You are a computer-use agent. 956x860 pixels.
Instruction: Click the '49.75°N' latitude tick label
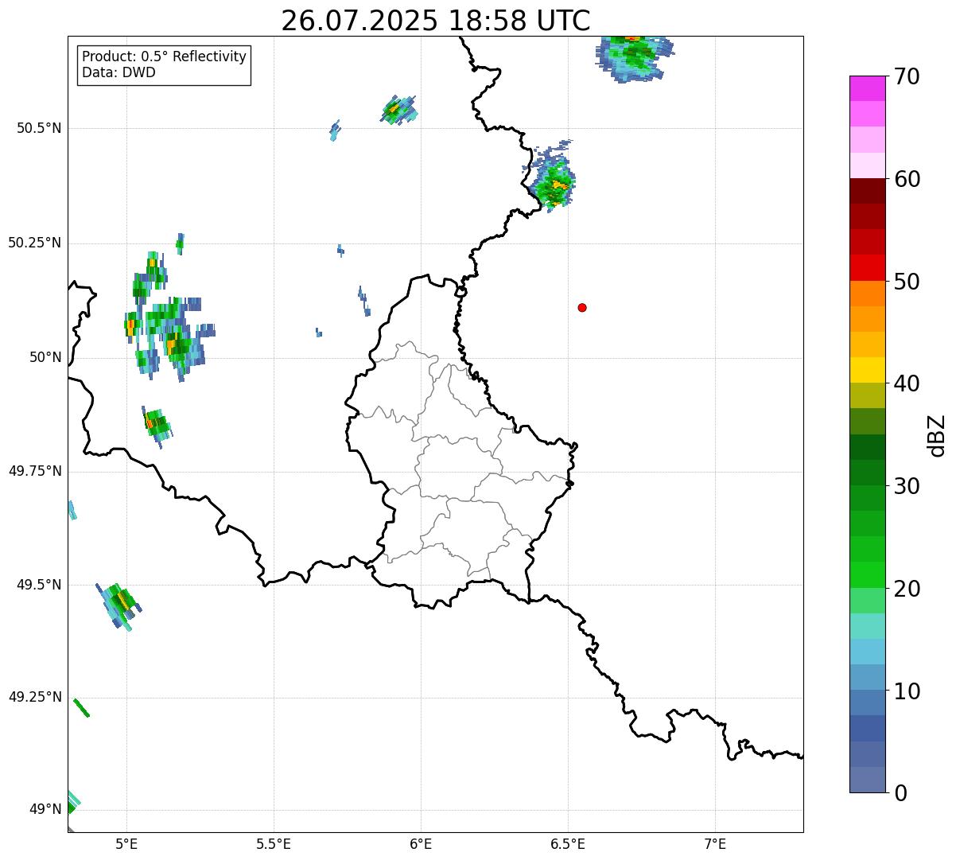[x=35, y=471]
